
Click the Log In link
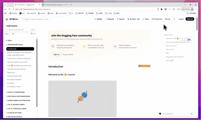click(181, 19)
